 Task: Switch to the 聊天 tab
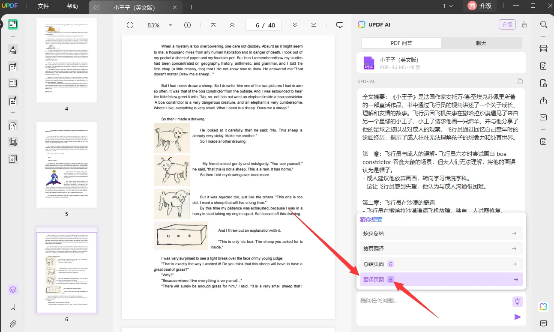click(x=481, y=43)
